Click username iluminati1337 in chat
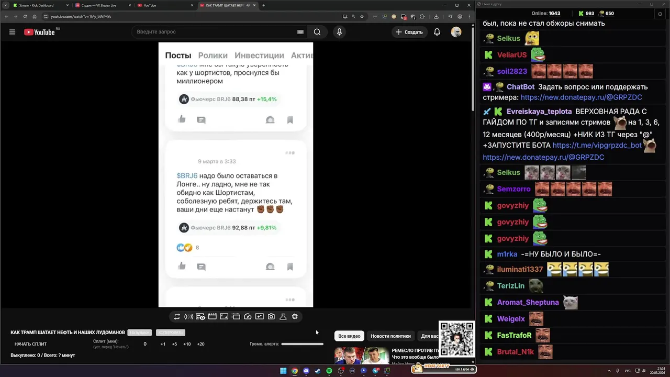This screenshot has height=377, width=670. pos(520,269)
